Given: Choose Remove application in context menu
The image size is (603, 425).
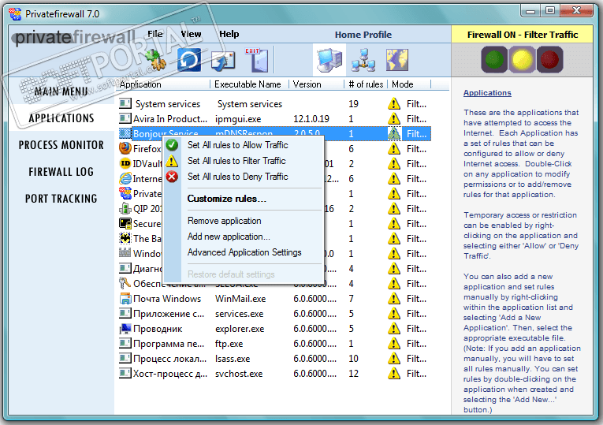Looking at the screenshot, I should point(224,221).
